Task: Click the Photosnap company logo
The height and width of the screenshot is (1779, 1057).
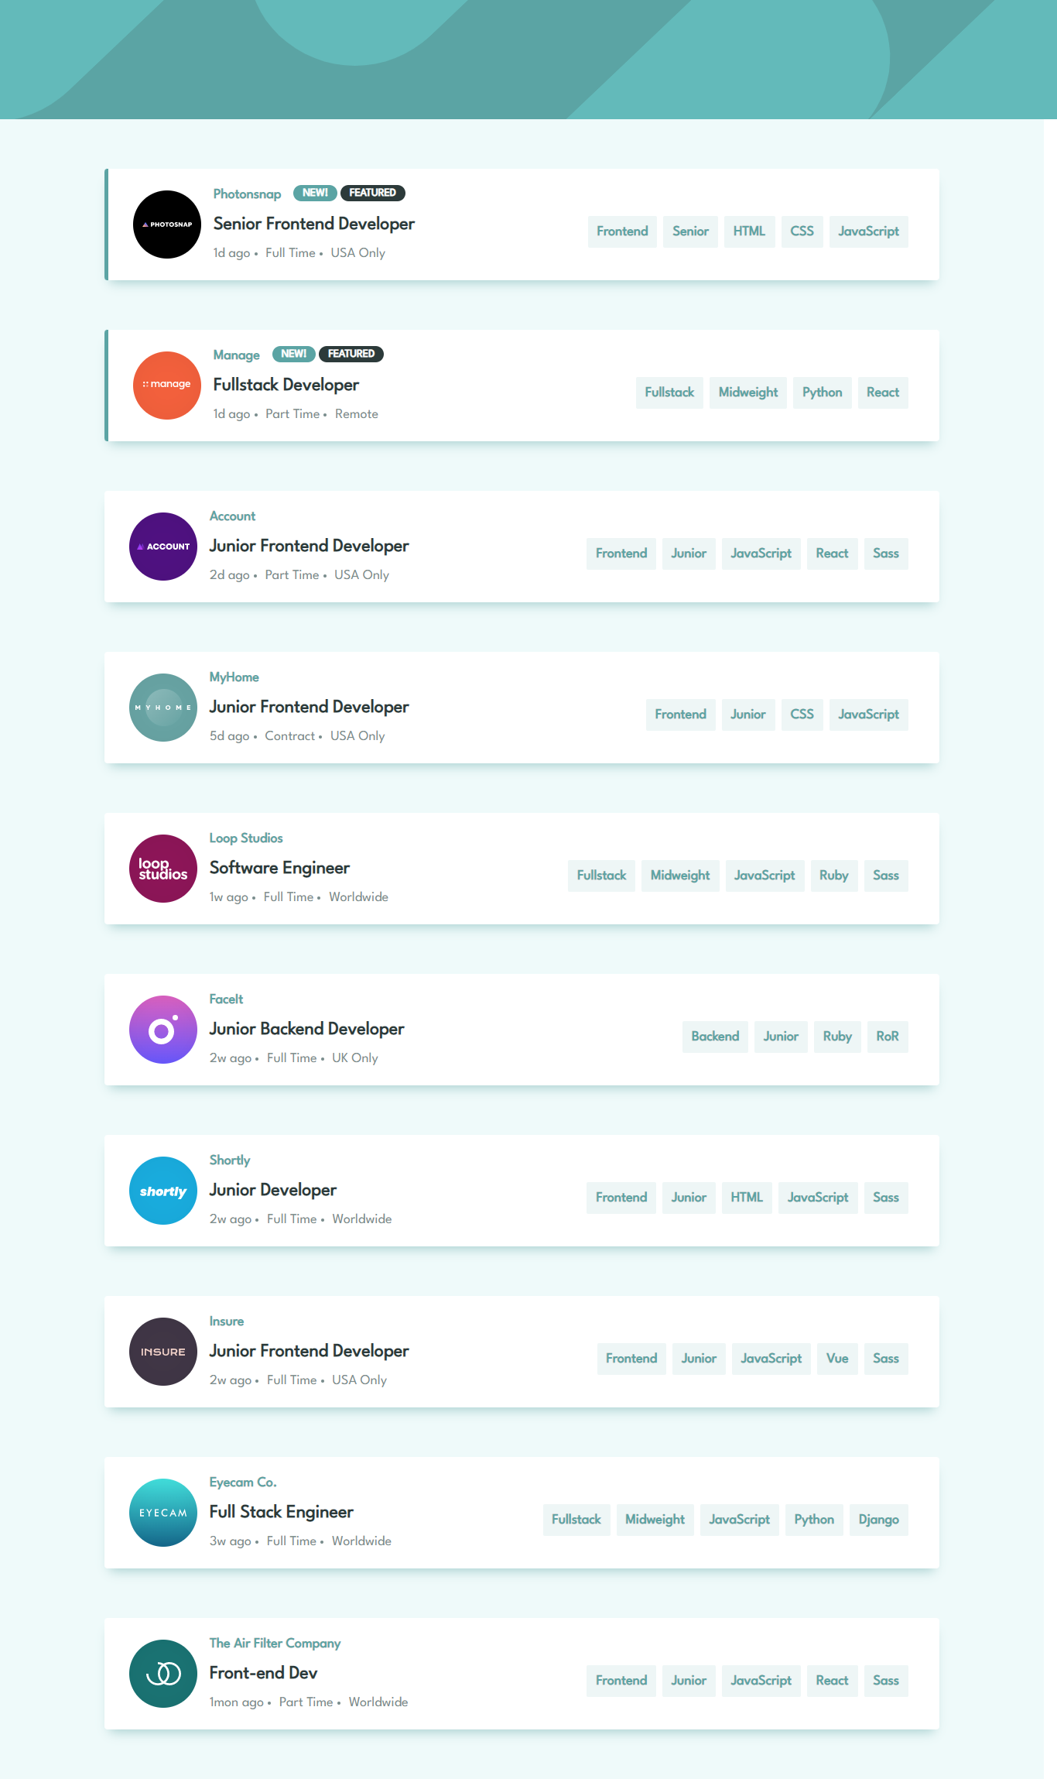Action: click(x=167, y=225)
